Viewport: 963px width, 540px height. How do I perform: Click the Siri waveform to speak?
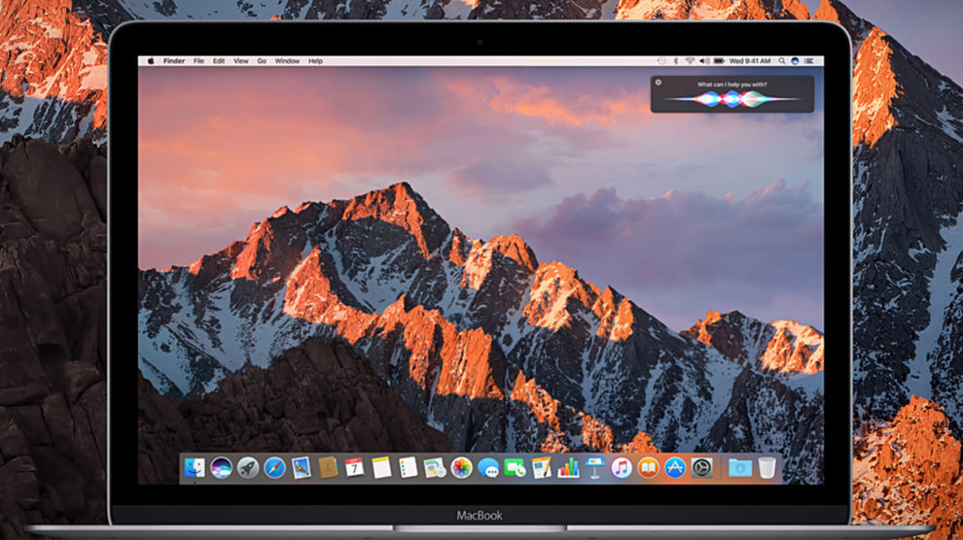(731, 99)
